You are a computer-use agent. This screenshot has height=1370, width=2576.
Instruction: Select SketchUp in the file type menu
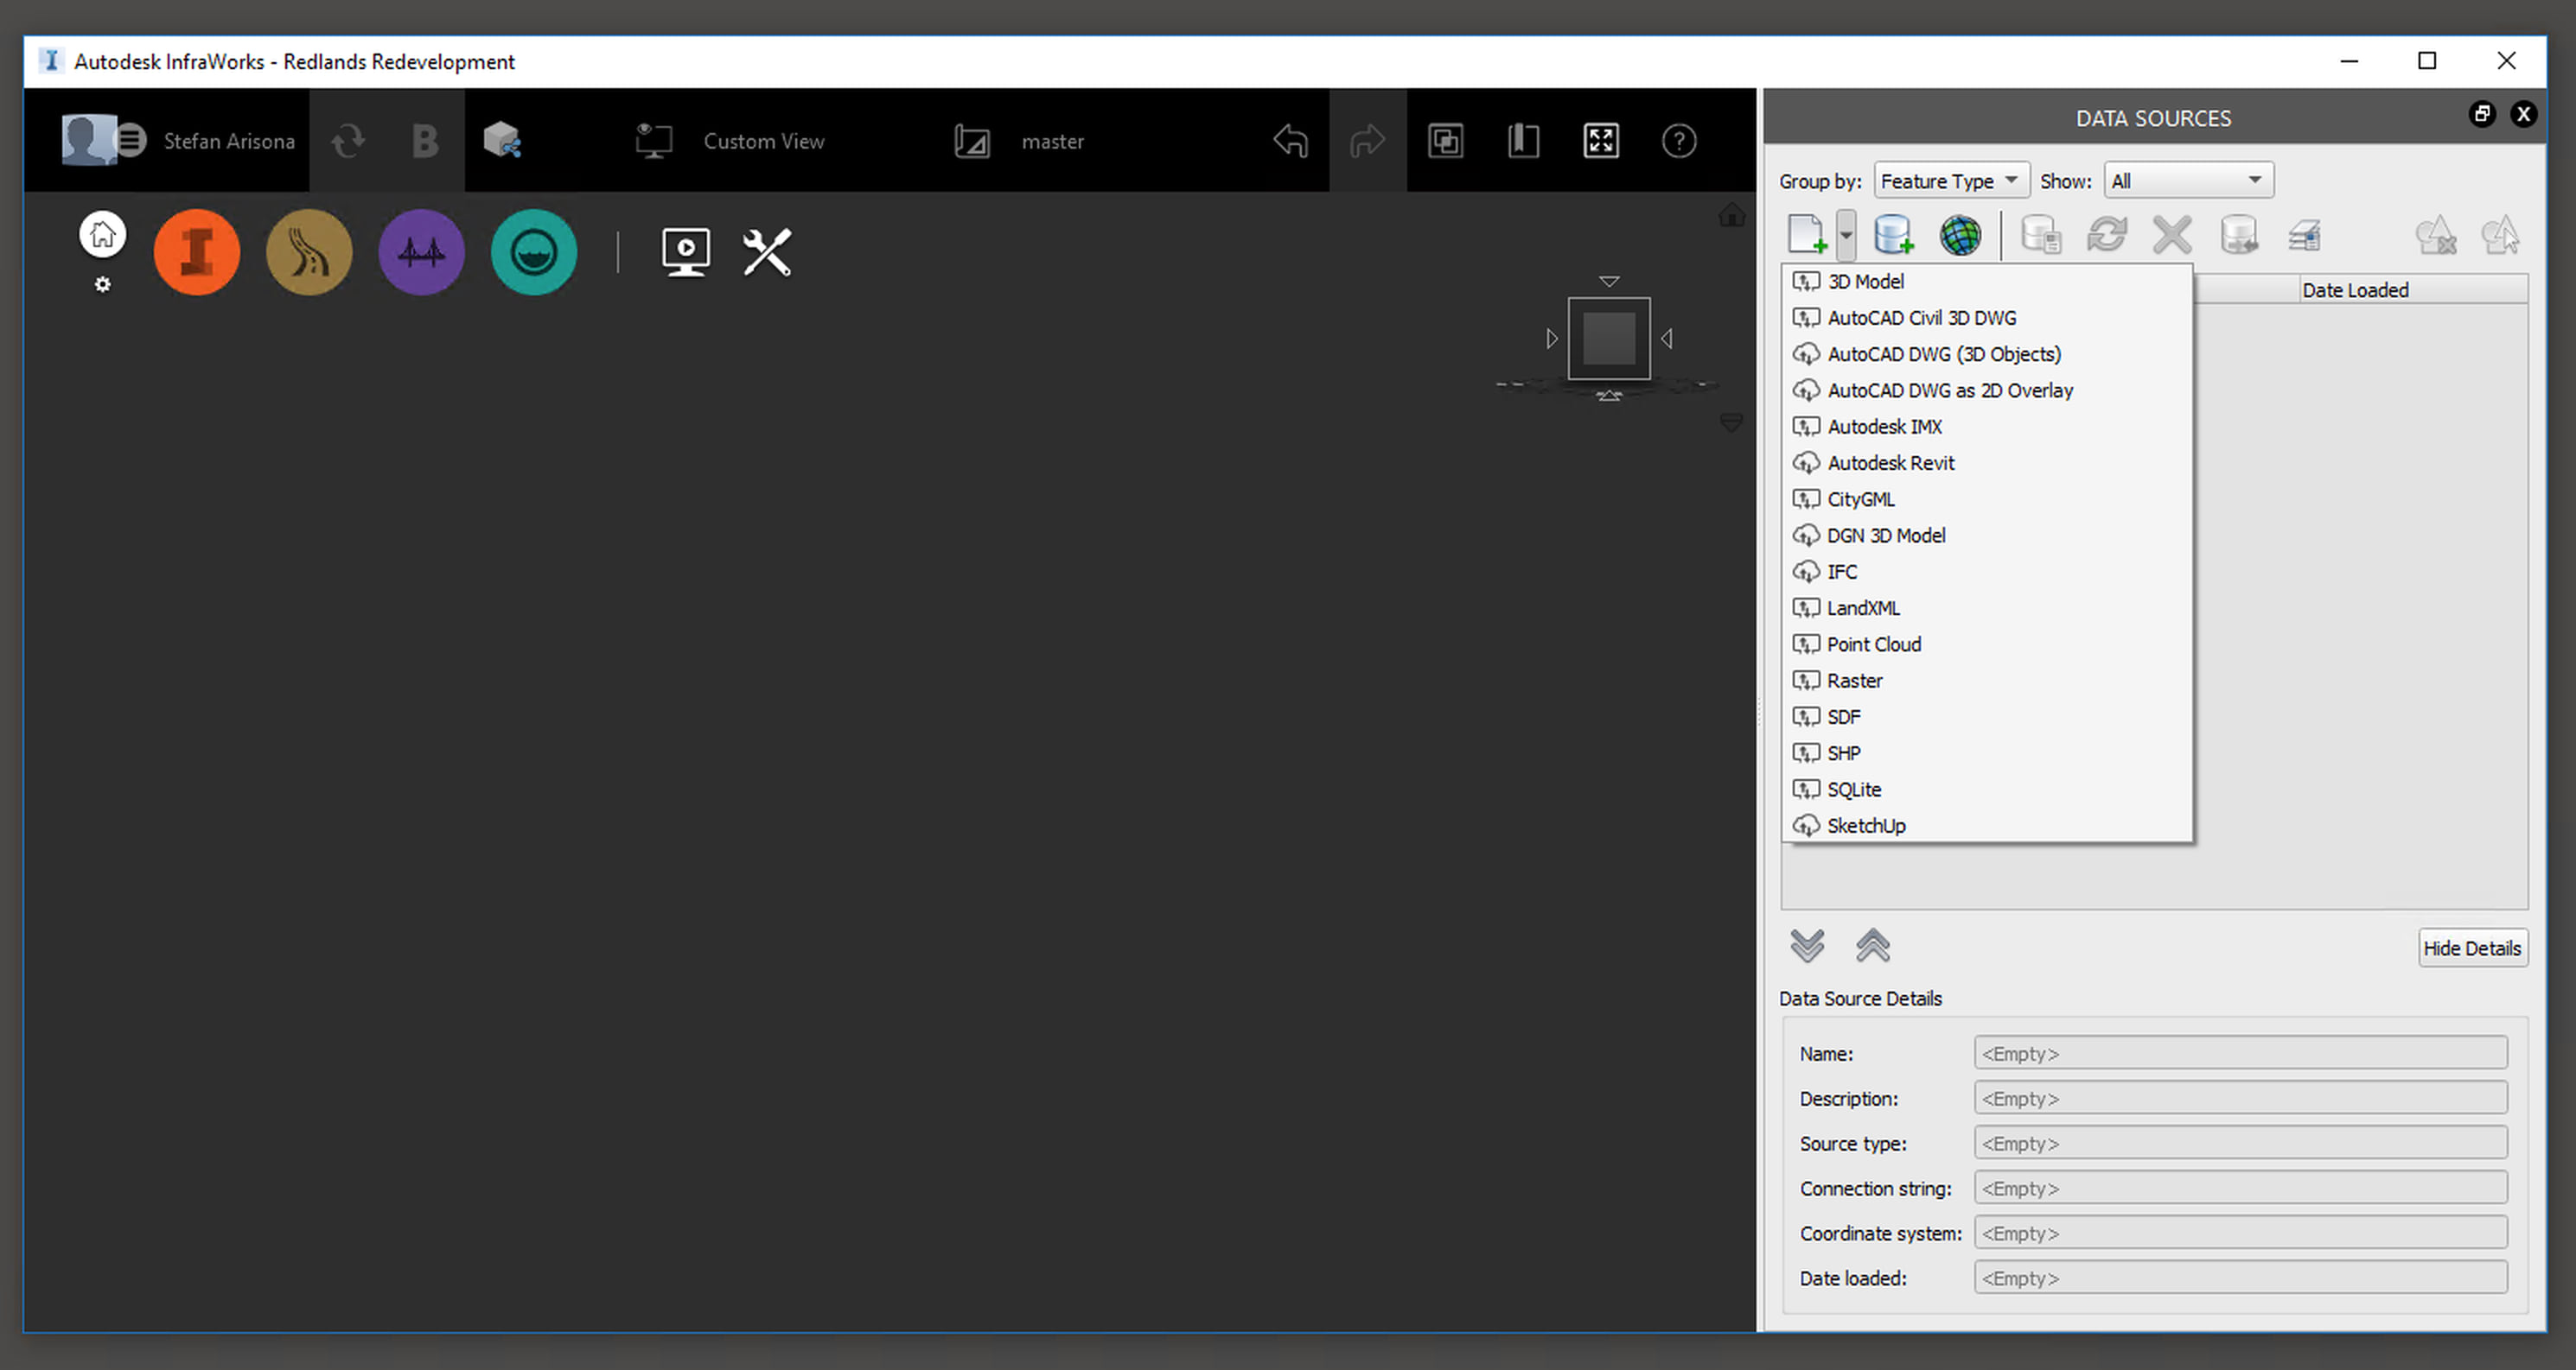(1865, 826)
